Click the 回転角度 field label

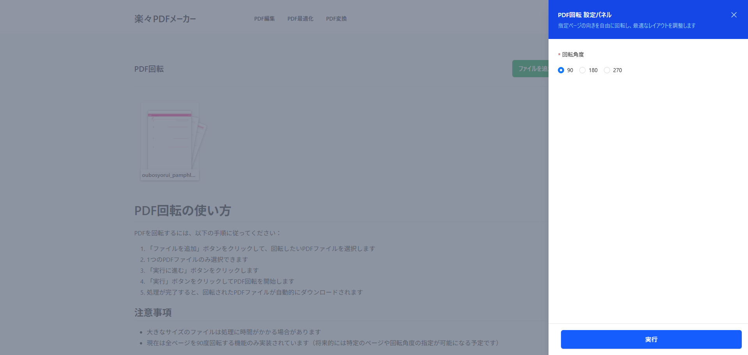tap(573, 55)
